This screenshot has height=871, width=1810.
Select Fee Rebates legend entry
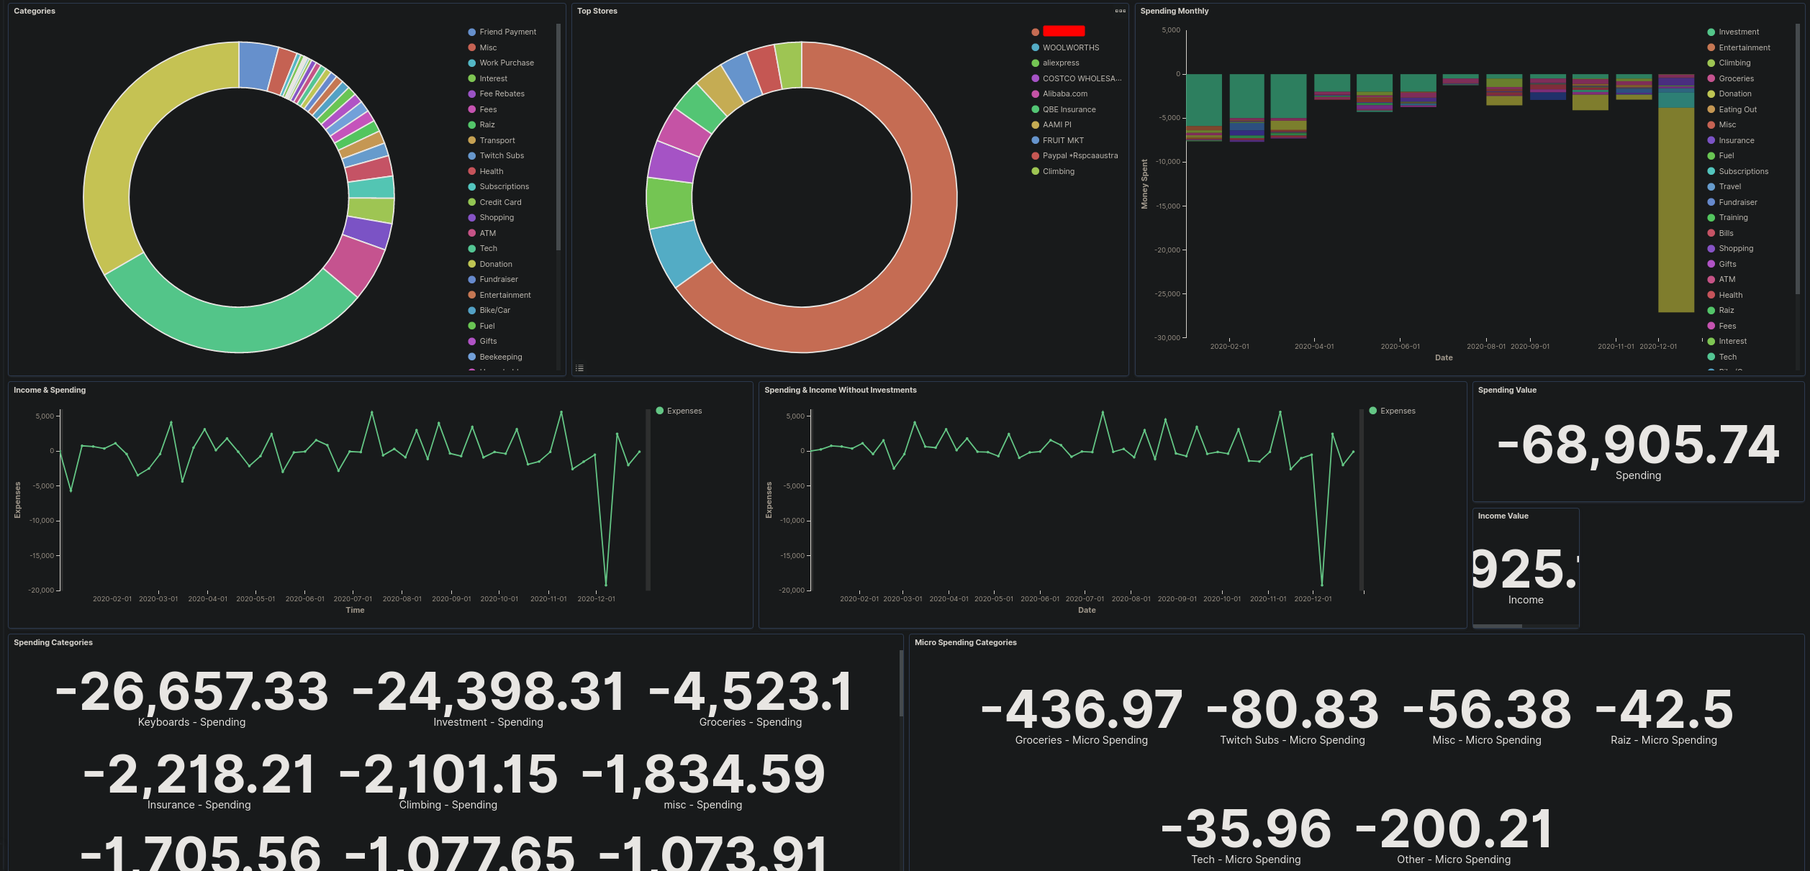coord(502,94)
